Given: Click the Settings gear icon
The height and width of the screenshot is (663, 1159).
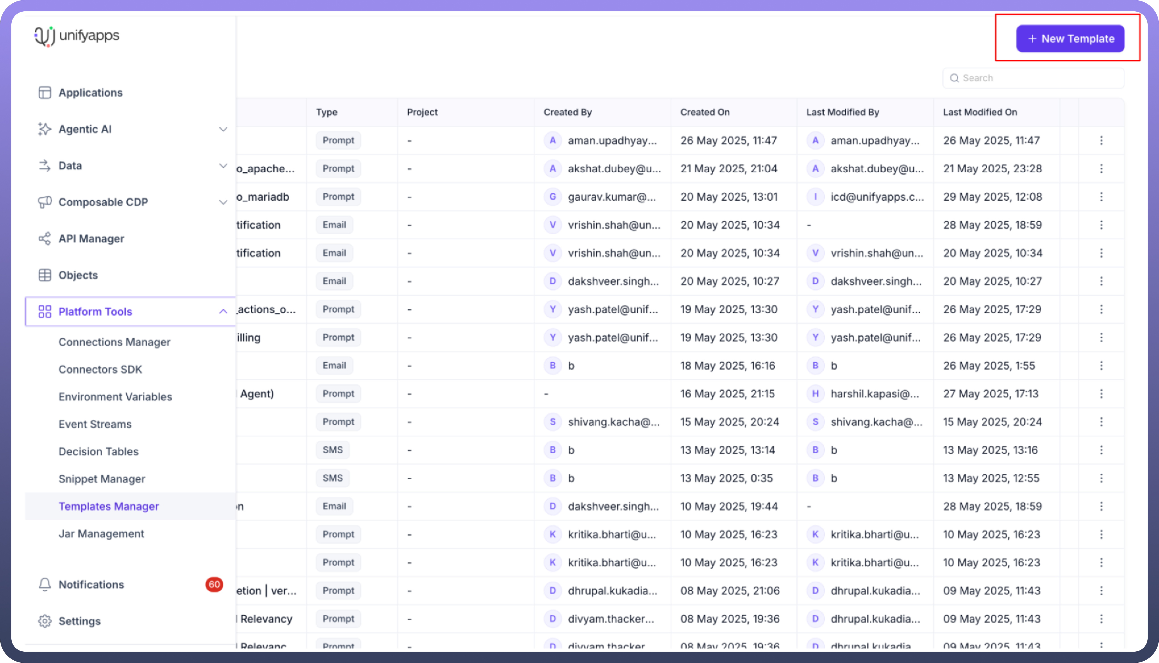Looking at the screenshot, I should 45,621.
